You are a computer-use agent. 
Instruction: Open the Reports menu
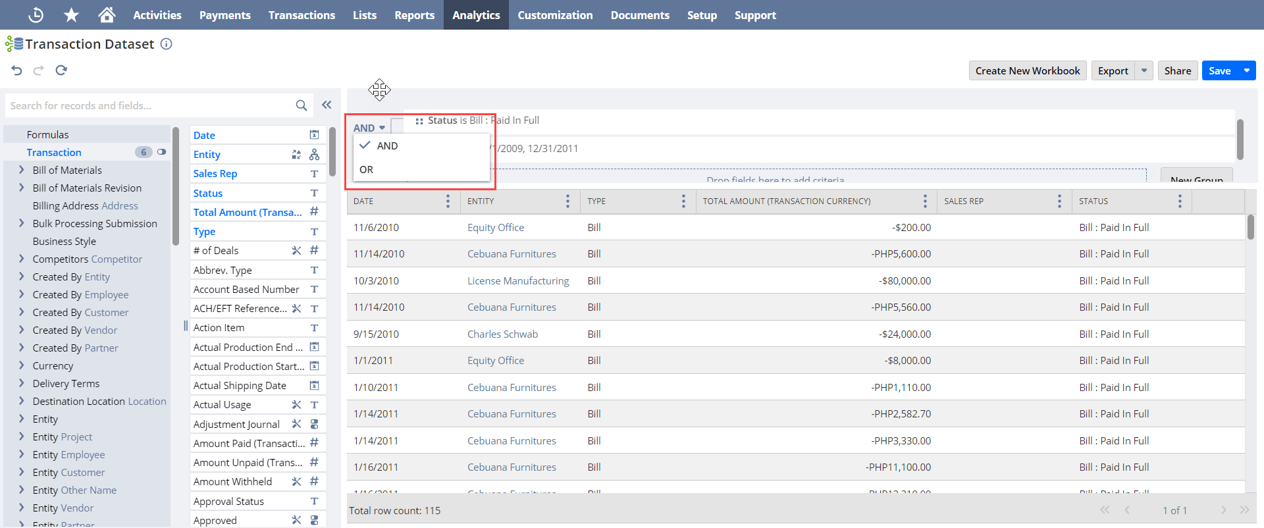414,14
